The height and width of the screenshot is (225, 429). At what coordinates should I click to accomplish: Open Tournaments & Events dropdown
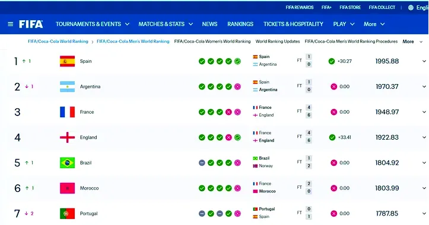(93, 24)
